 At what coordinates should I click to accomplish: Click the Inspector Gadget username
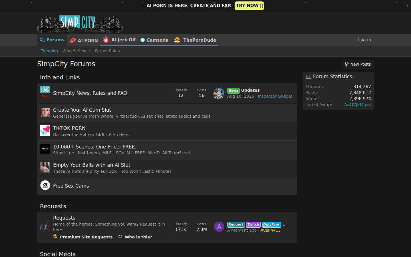click(275, 96)
